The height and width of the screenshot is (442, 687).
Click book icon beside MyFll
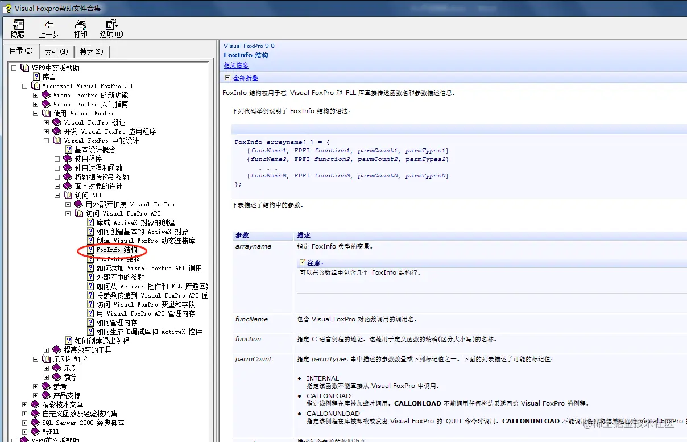36,432
